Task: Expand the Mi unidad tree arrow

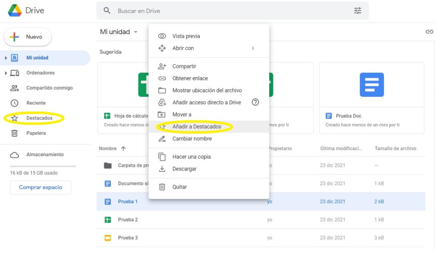Action: click(6, 58)
